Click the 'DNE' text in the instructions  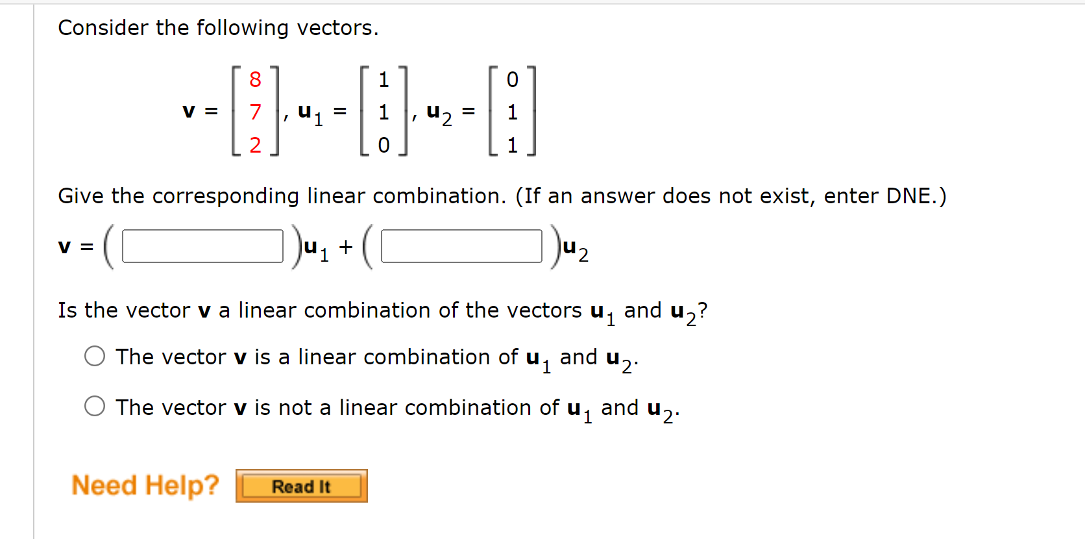pyautogui.click(x=908, y=196)
